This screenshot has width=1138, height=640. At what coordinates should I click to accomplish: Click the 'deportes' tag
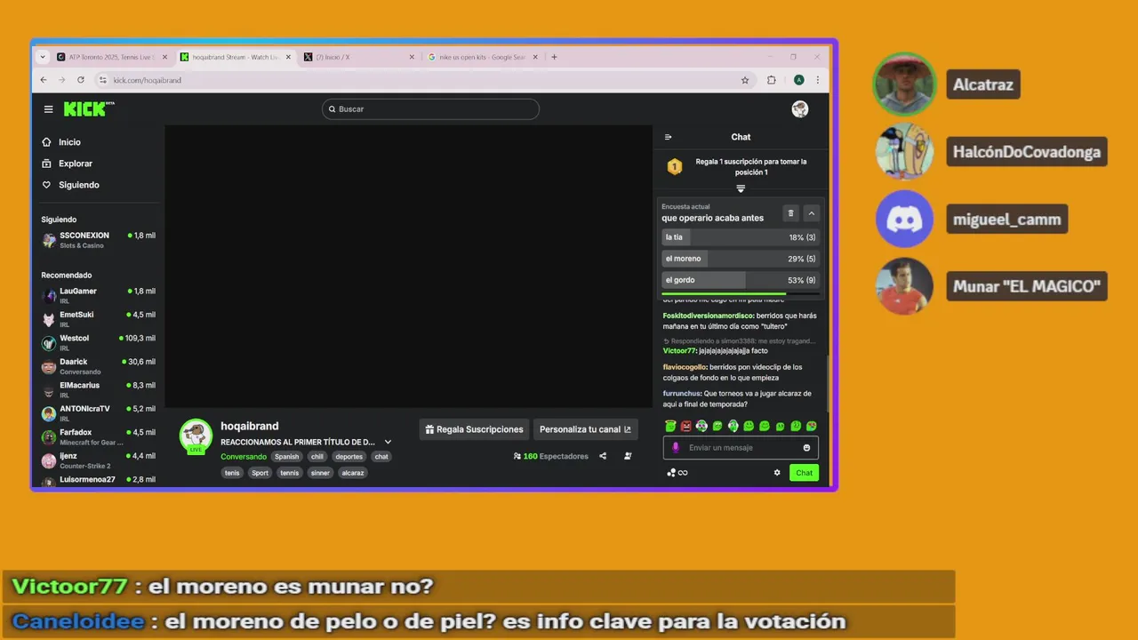(x=349, y=457)
